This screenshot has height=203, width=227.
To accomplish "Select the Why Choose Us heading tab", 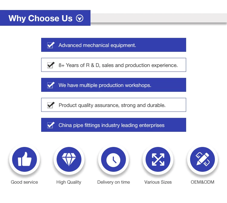I will [x=40, y=18].
